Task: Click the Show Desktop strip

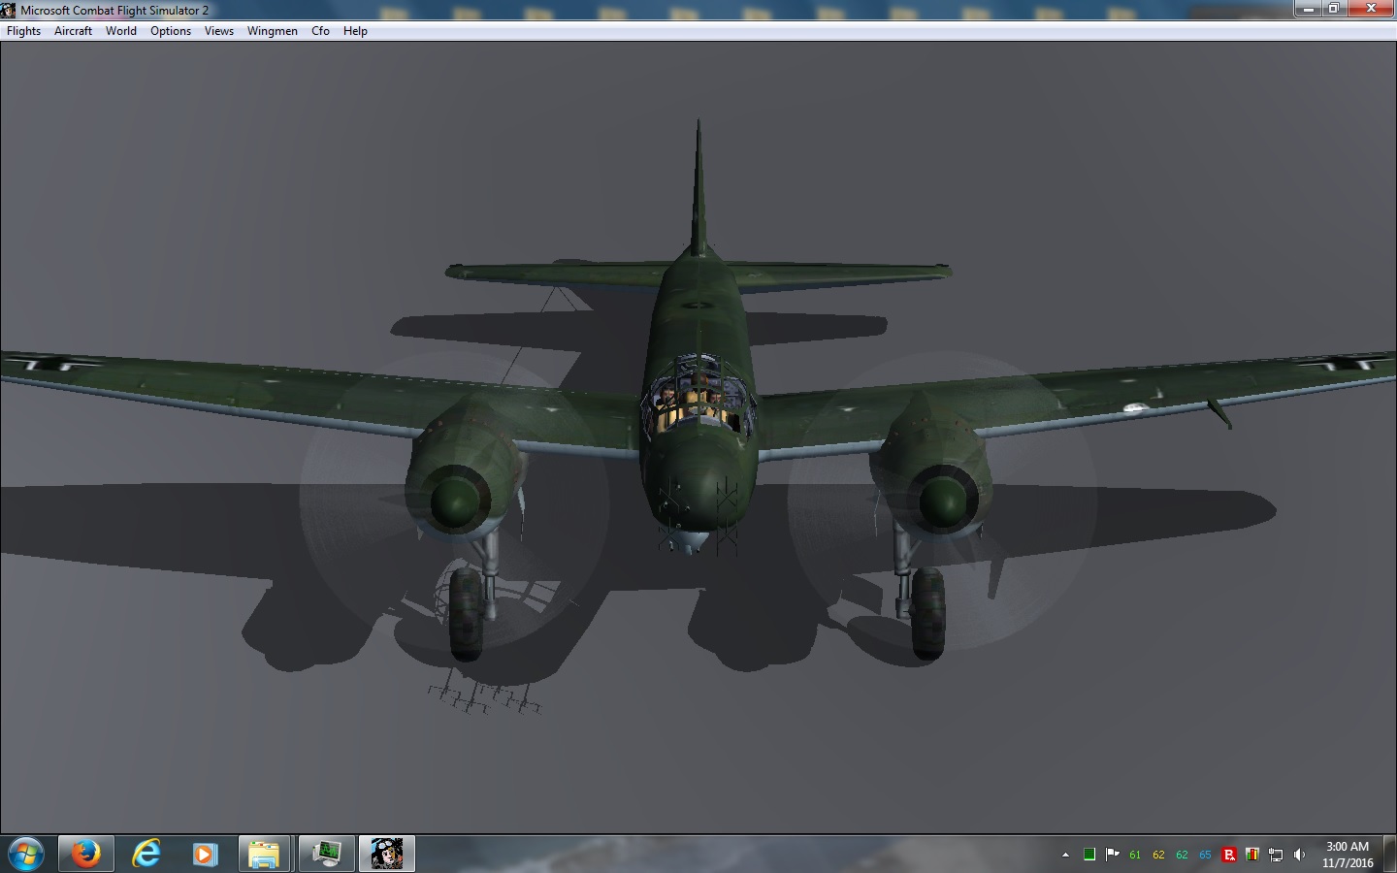Action: tap(1390, 854)
